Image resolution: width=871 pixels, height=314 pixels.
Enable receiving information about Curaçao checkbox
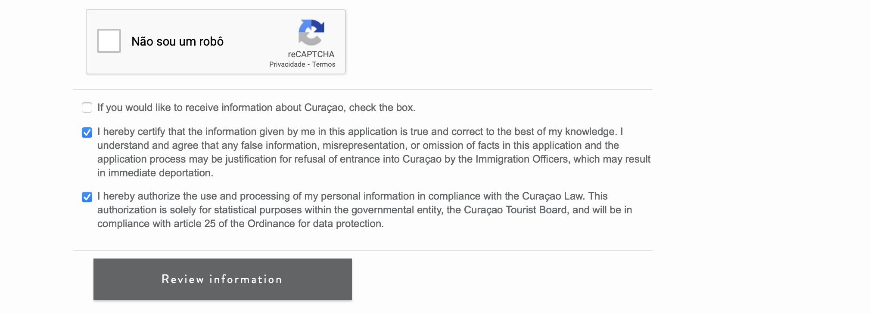(87, 108)
